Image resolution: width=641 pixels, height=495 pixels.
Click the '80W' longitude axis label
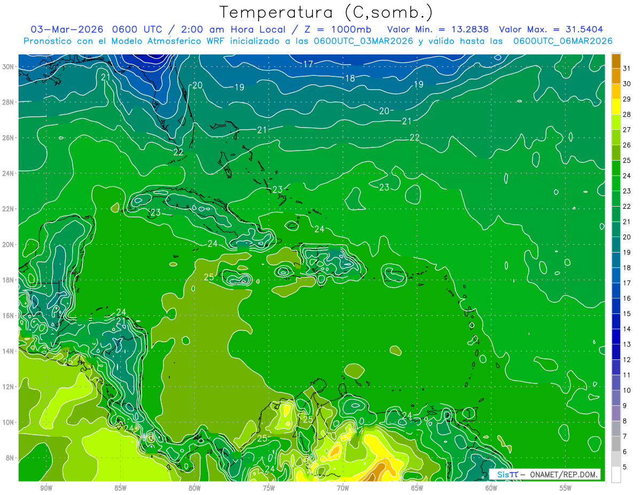(194, 489)
